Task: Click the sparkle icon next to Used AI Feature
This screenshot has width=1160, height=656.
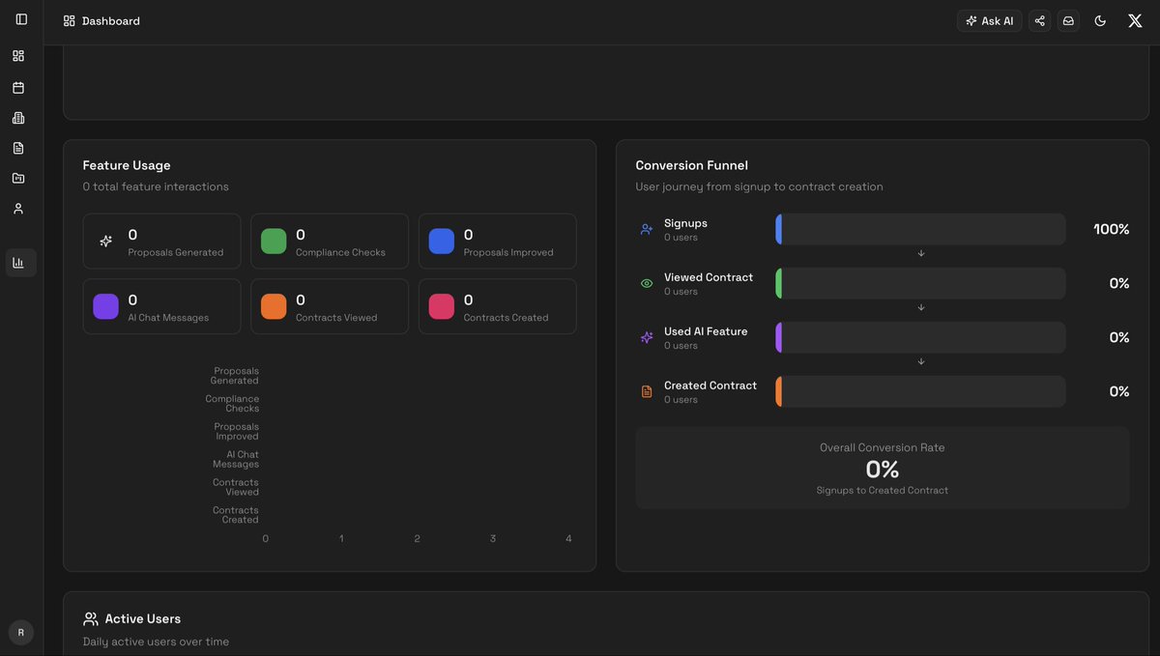Action: 645,337
